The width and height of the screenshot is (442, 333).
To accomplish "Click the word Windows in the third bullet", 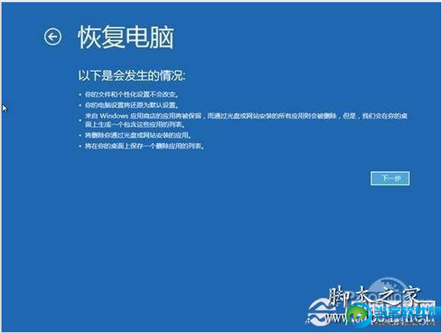I will point(114,116).
